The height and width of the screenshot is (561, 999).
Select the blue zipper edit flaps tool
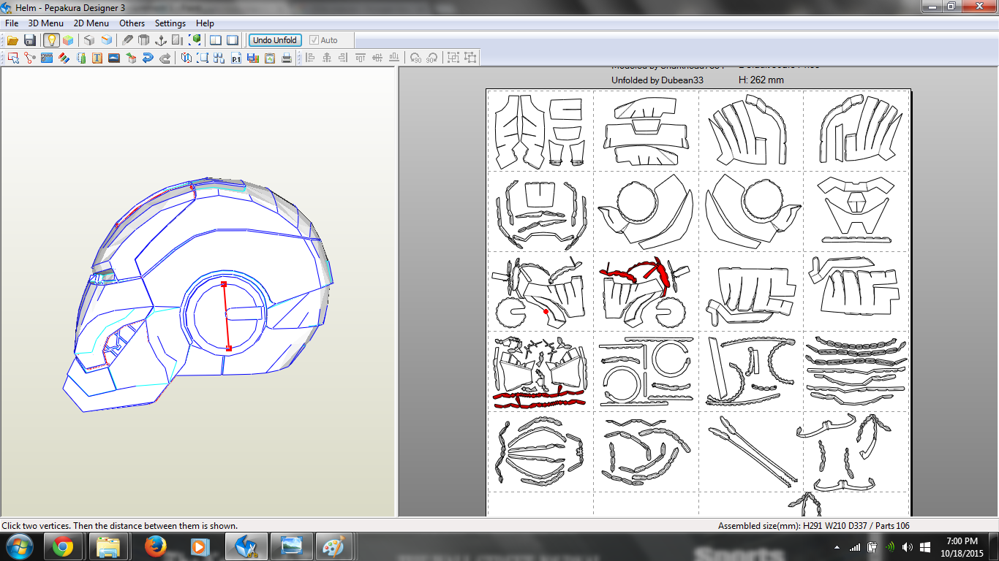[x=47, y=58]
